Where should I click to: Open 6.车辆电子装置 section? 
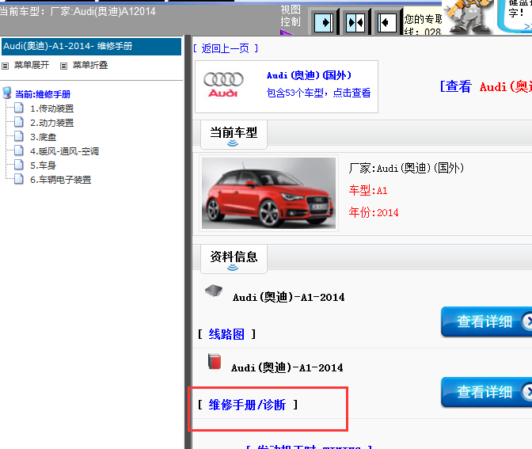(61, 180)
